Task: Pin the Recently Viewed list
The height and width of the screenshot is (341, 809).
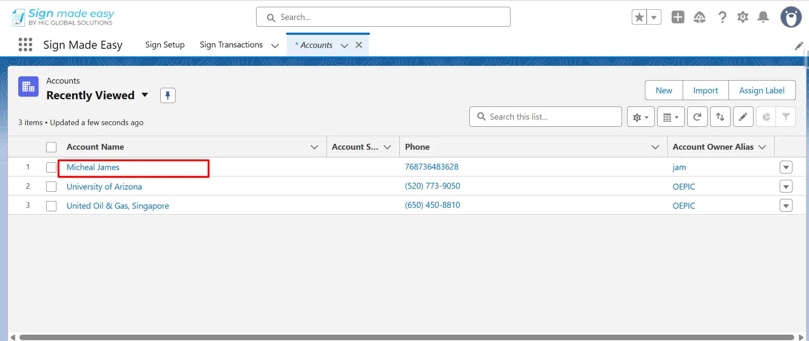Action: click(x=168, y=95)
